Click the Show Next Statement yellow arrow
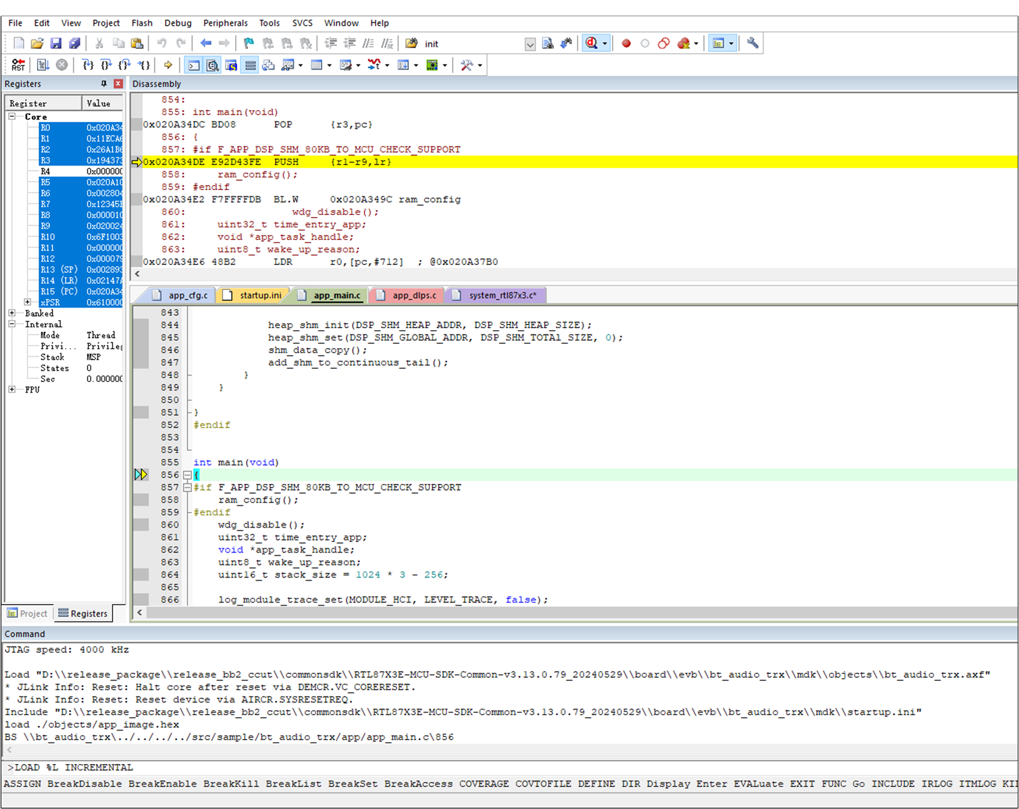The width and height of the screenshot is (1019, 809). coord(168,65)
